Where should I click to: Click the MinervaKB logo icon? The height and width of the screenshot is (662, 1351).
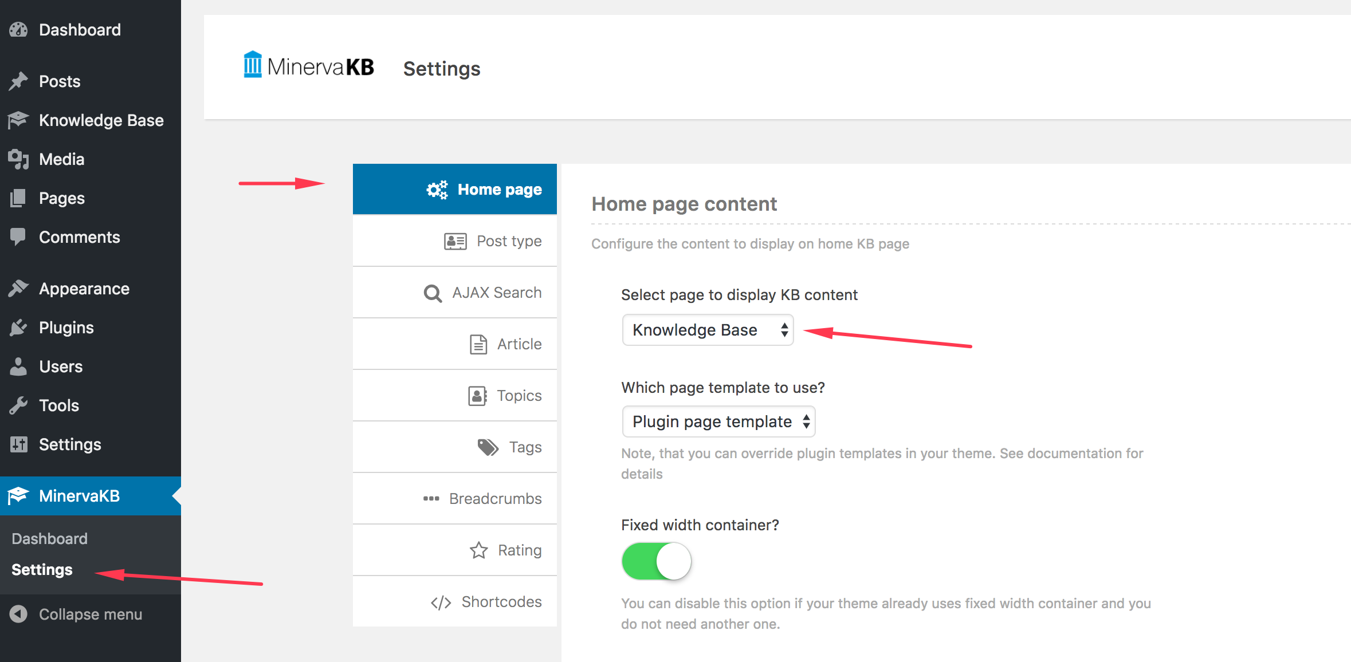(x=253, y=65)
